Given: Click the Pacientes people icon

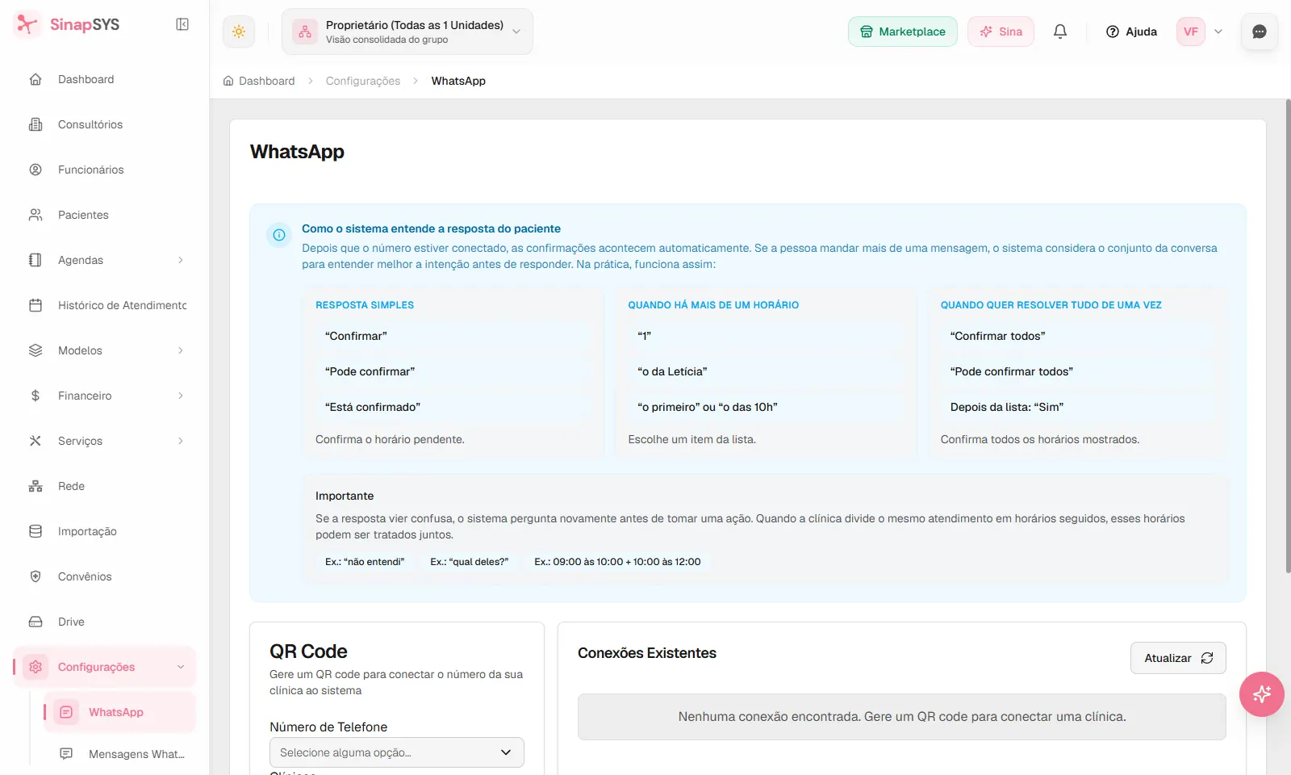Looking at the screenshot, I should click(36, 215).
